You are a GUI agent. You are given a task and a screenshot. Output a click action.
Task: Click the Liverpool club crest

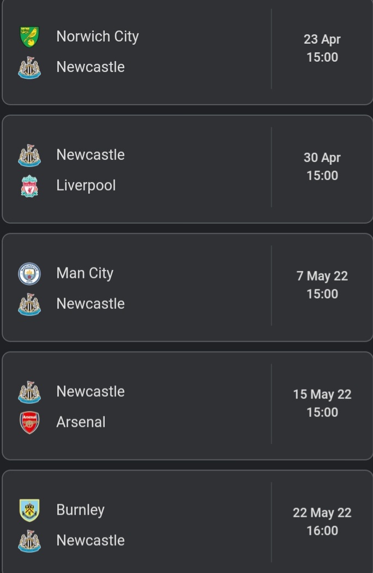(x=29, y=186)
